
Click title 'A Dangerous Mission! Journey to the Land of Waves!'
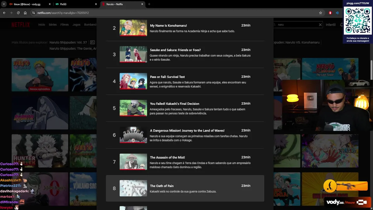pos(187,130)
